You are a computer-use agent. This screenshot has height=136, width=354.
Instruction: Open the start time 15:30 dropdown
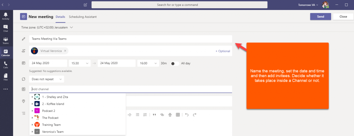click(80, 63)
